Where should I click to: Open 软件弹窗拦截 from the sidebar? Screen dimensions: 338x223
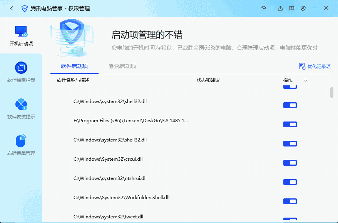pos(21,73)
